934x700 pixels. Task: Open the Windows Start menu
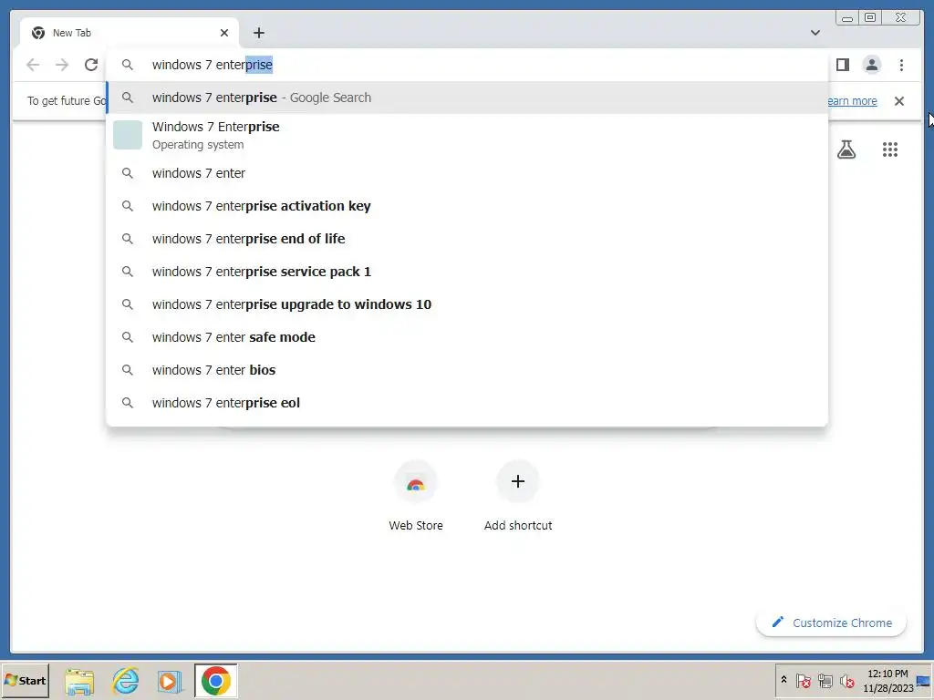[25, 680]
